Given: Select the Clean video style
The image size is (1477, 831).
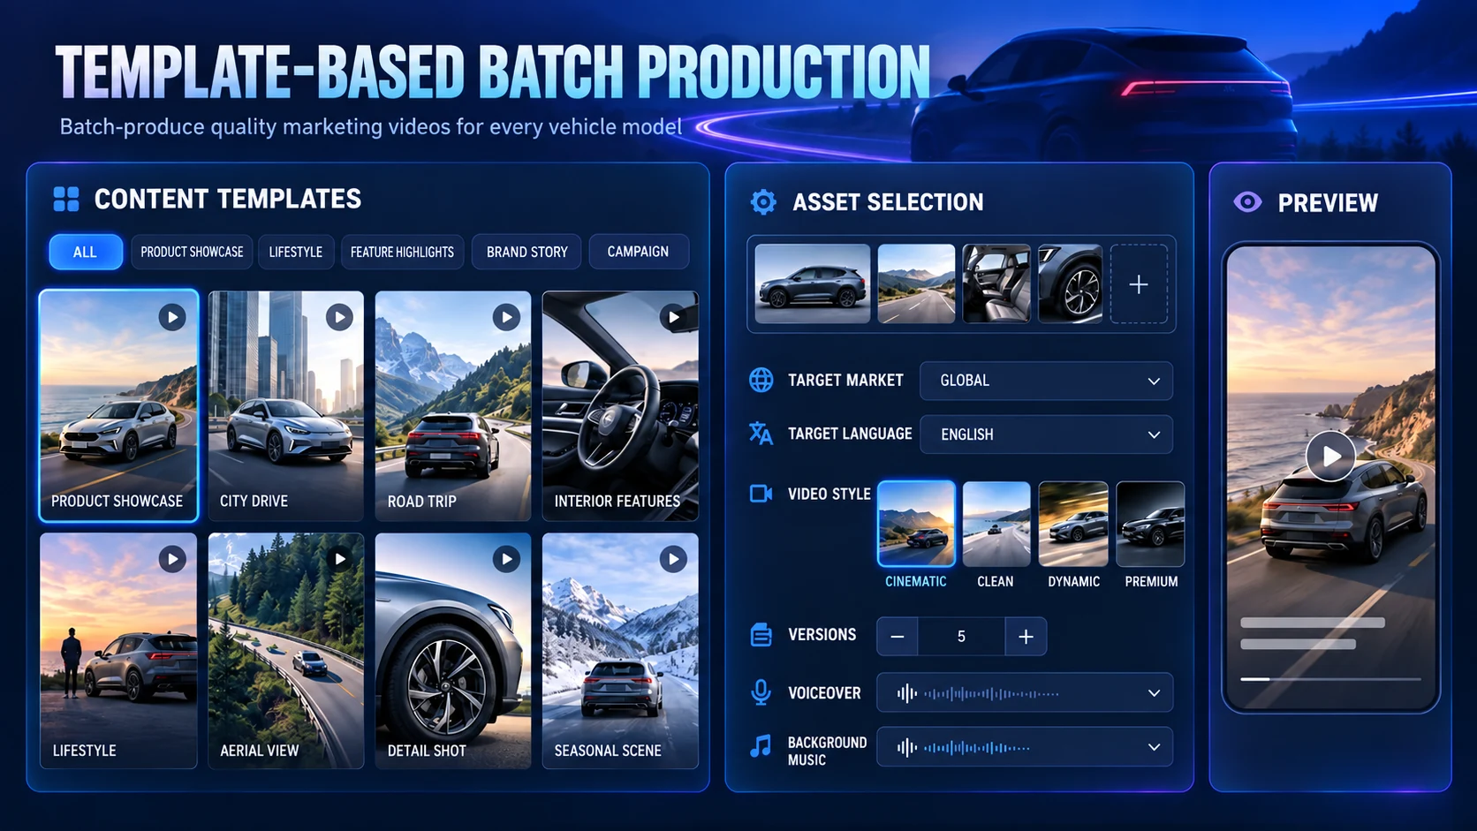Looking at the screenshot, I should tap(996, 524).
